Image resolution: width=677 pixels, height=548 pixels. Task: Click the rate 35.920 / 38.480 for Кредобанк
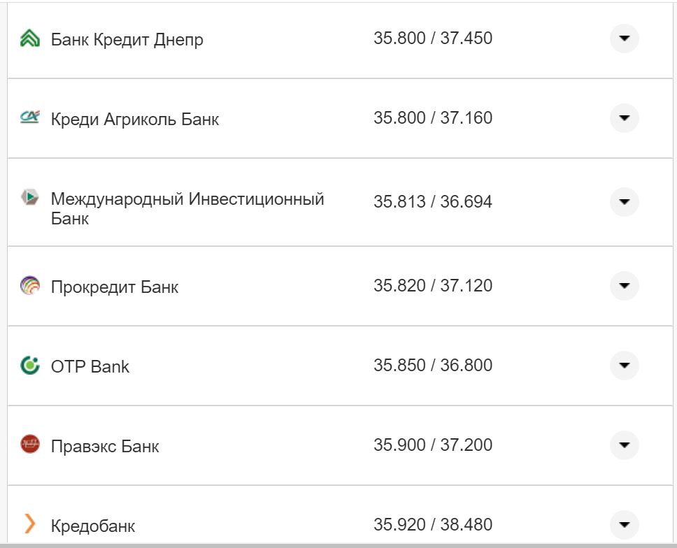pos(434,523)
